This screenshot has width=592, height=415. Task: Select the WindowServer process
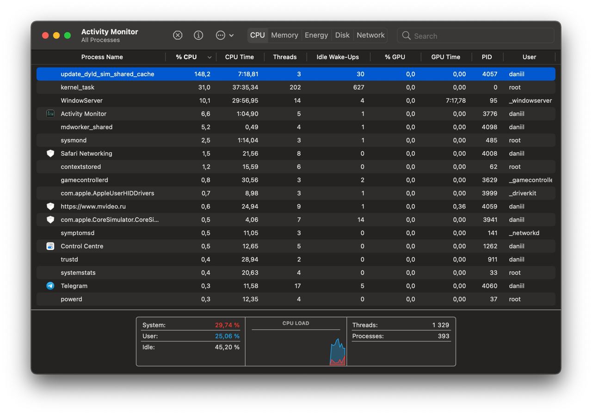point(296,100)
